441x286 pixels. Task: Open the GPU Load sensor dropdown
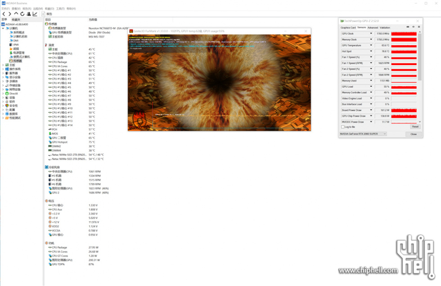tap(371, 86)
